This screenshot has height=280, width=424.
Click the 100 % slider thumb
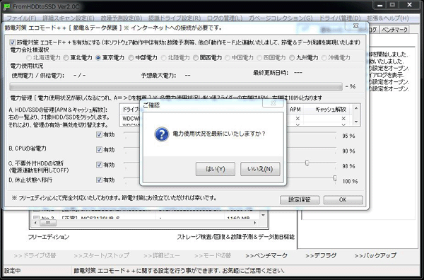point(335,178)
